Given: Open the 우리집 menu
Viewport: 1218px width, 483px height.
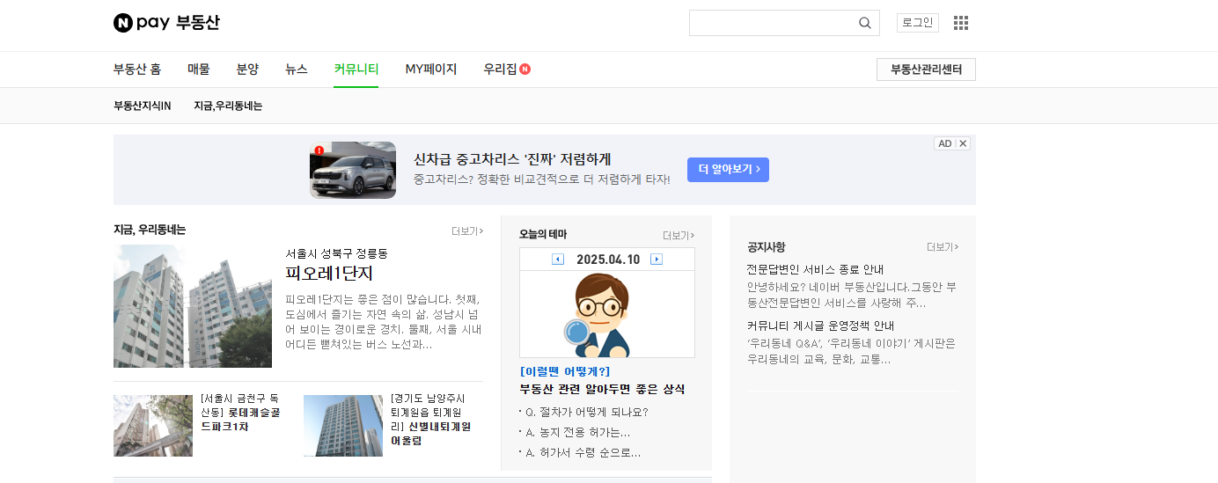Looking at the screenshot, I should 500,70.
